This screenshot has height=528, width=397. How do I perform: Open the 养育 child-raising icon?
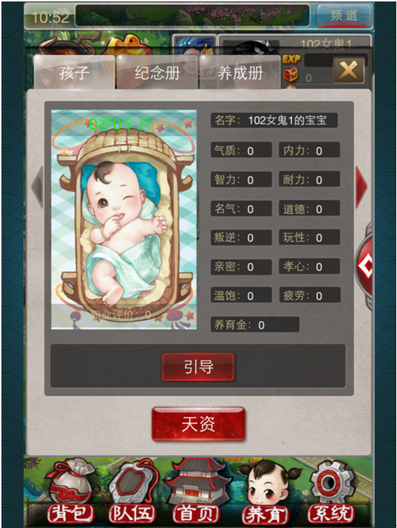pyautogui.click(x=266, y=491)
